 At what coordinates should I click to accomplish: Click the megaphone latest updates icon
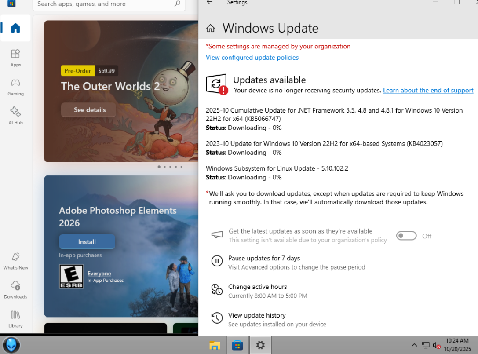pyautogui.click(x=217, y=234)
